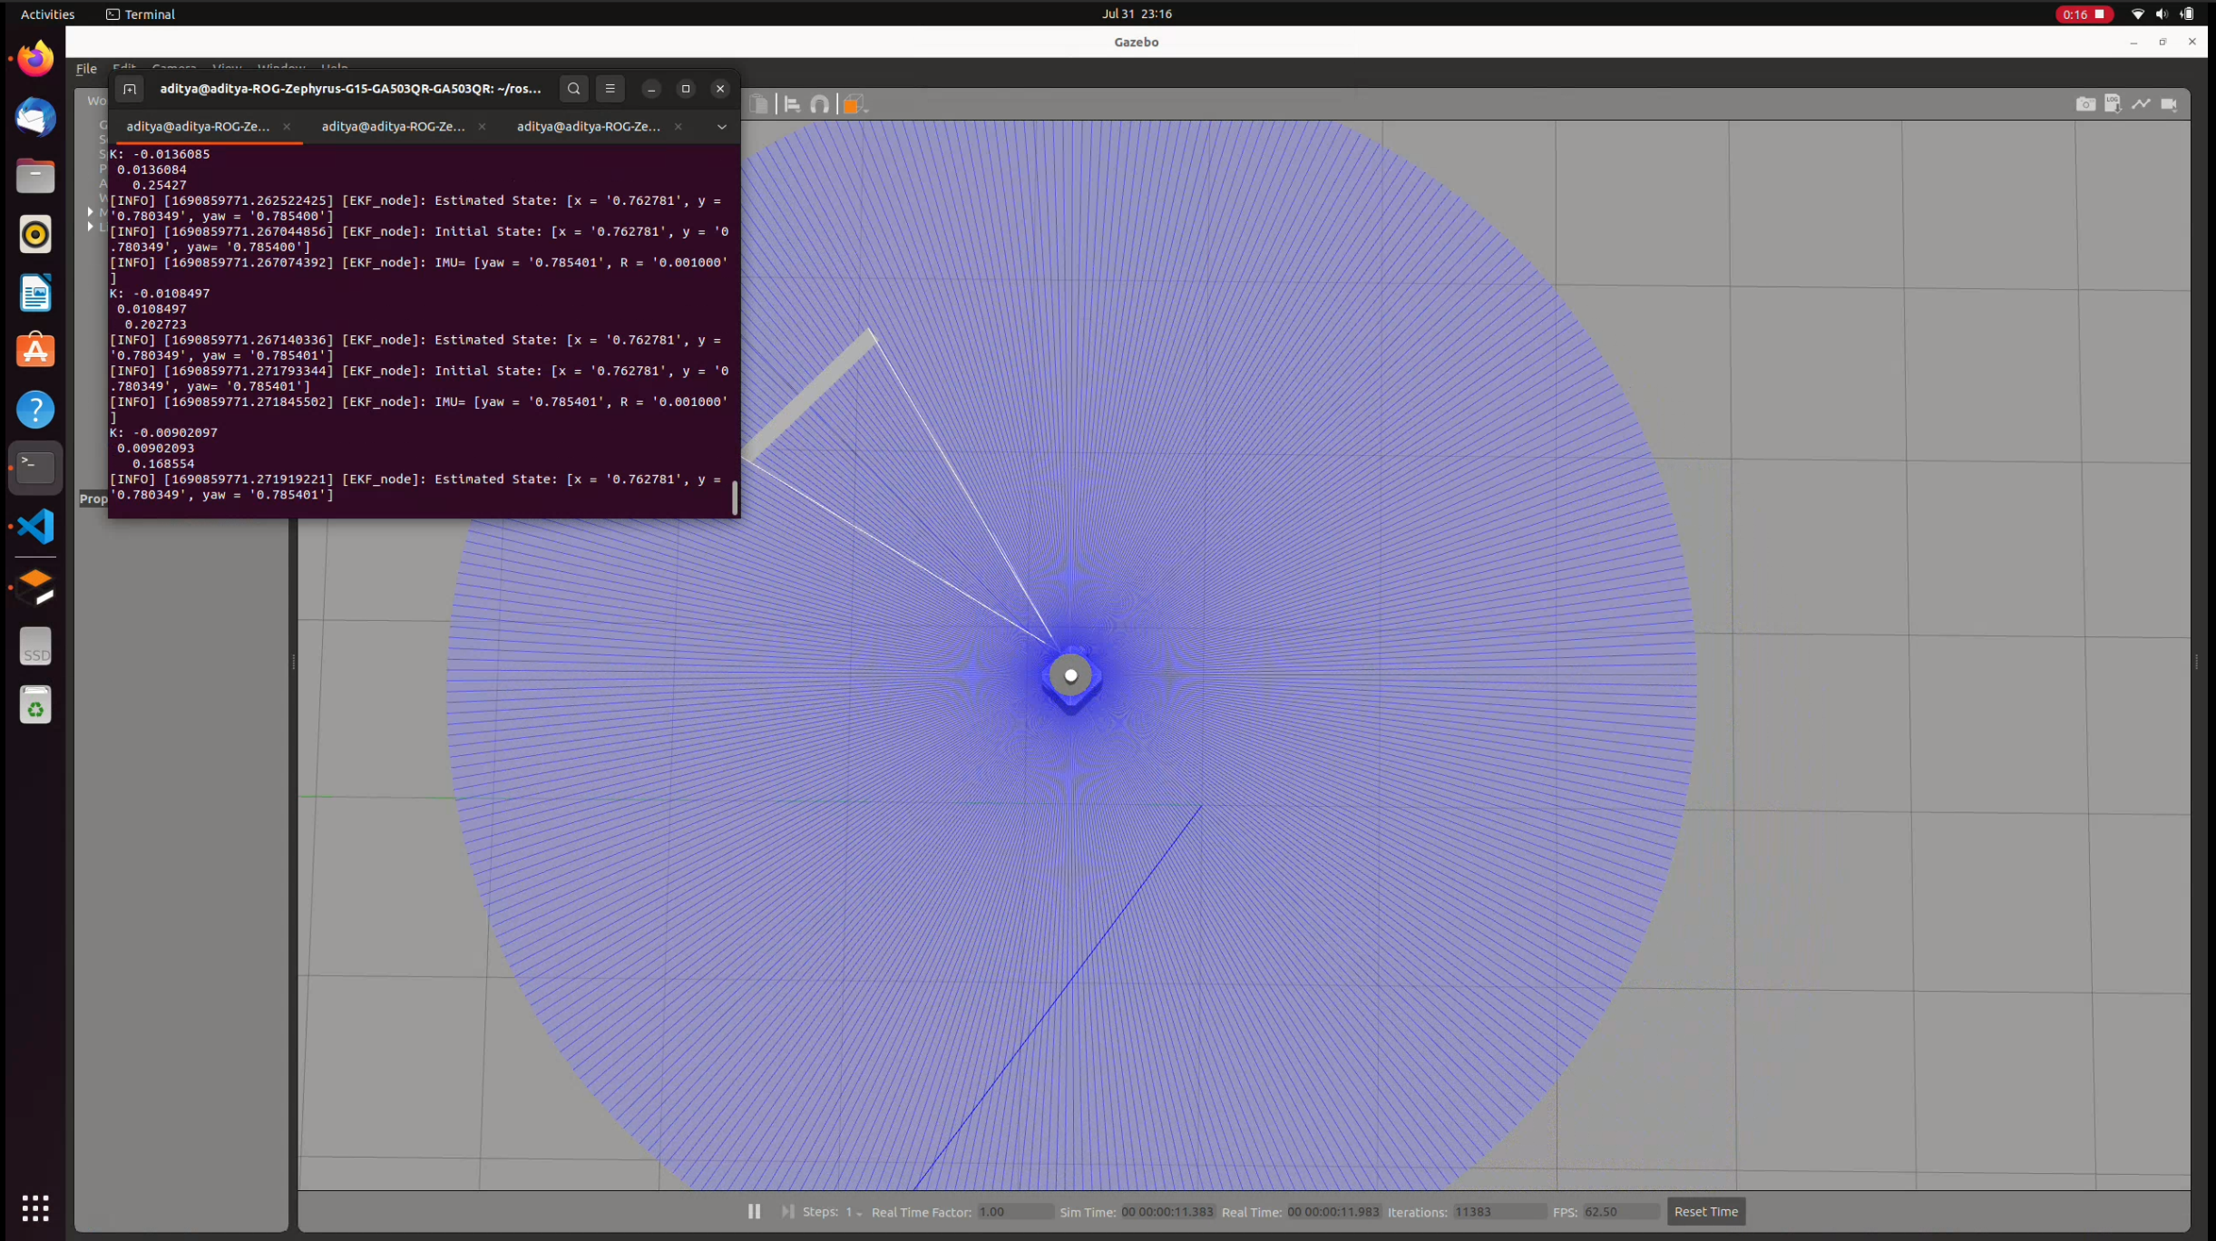
Task: Click the Sim Time value field
Action: click(x=1167, y=1212)
